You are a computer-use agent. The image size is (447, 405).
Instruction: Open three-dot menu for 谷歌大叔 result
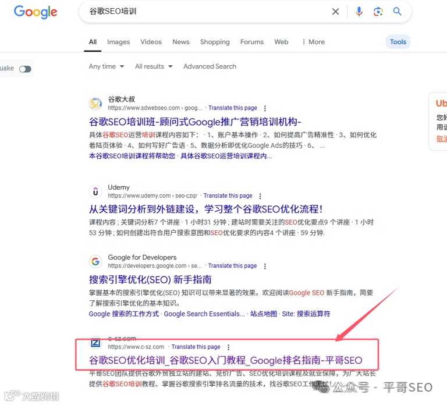[x=265, y=108]
